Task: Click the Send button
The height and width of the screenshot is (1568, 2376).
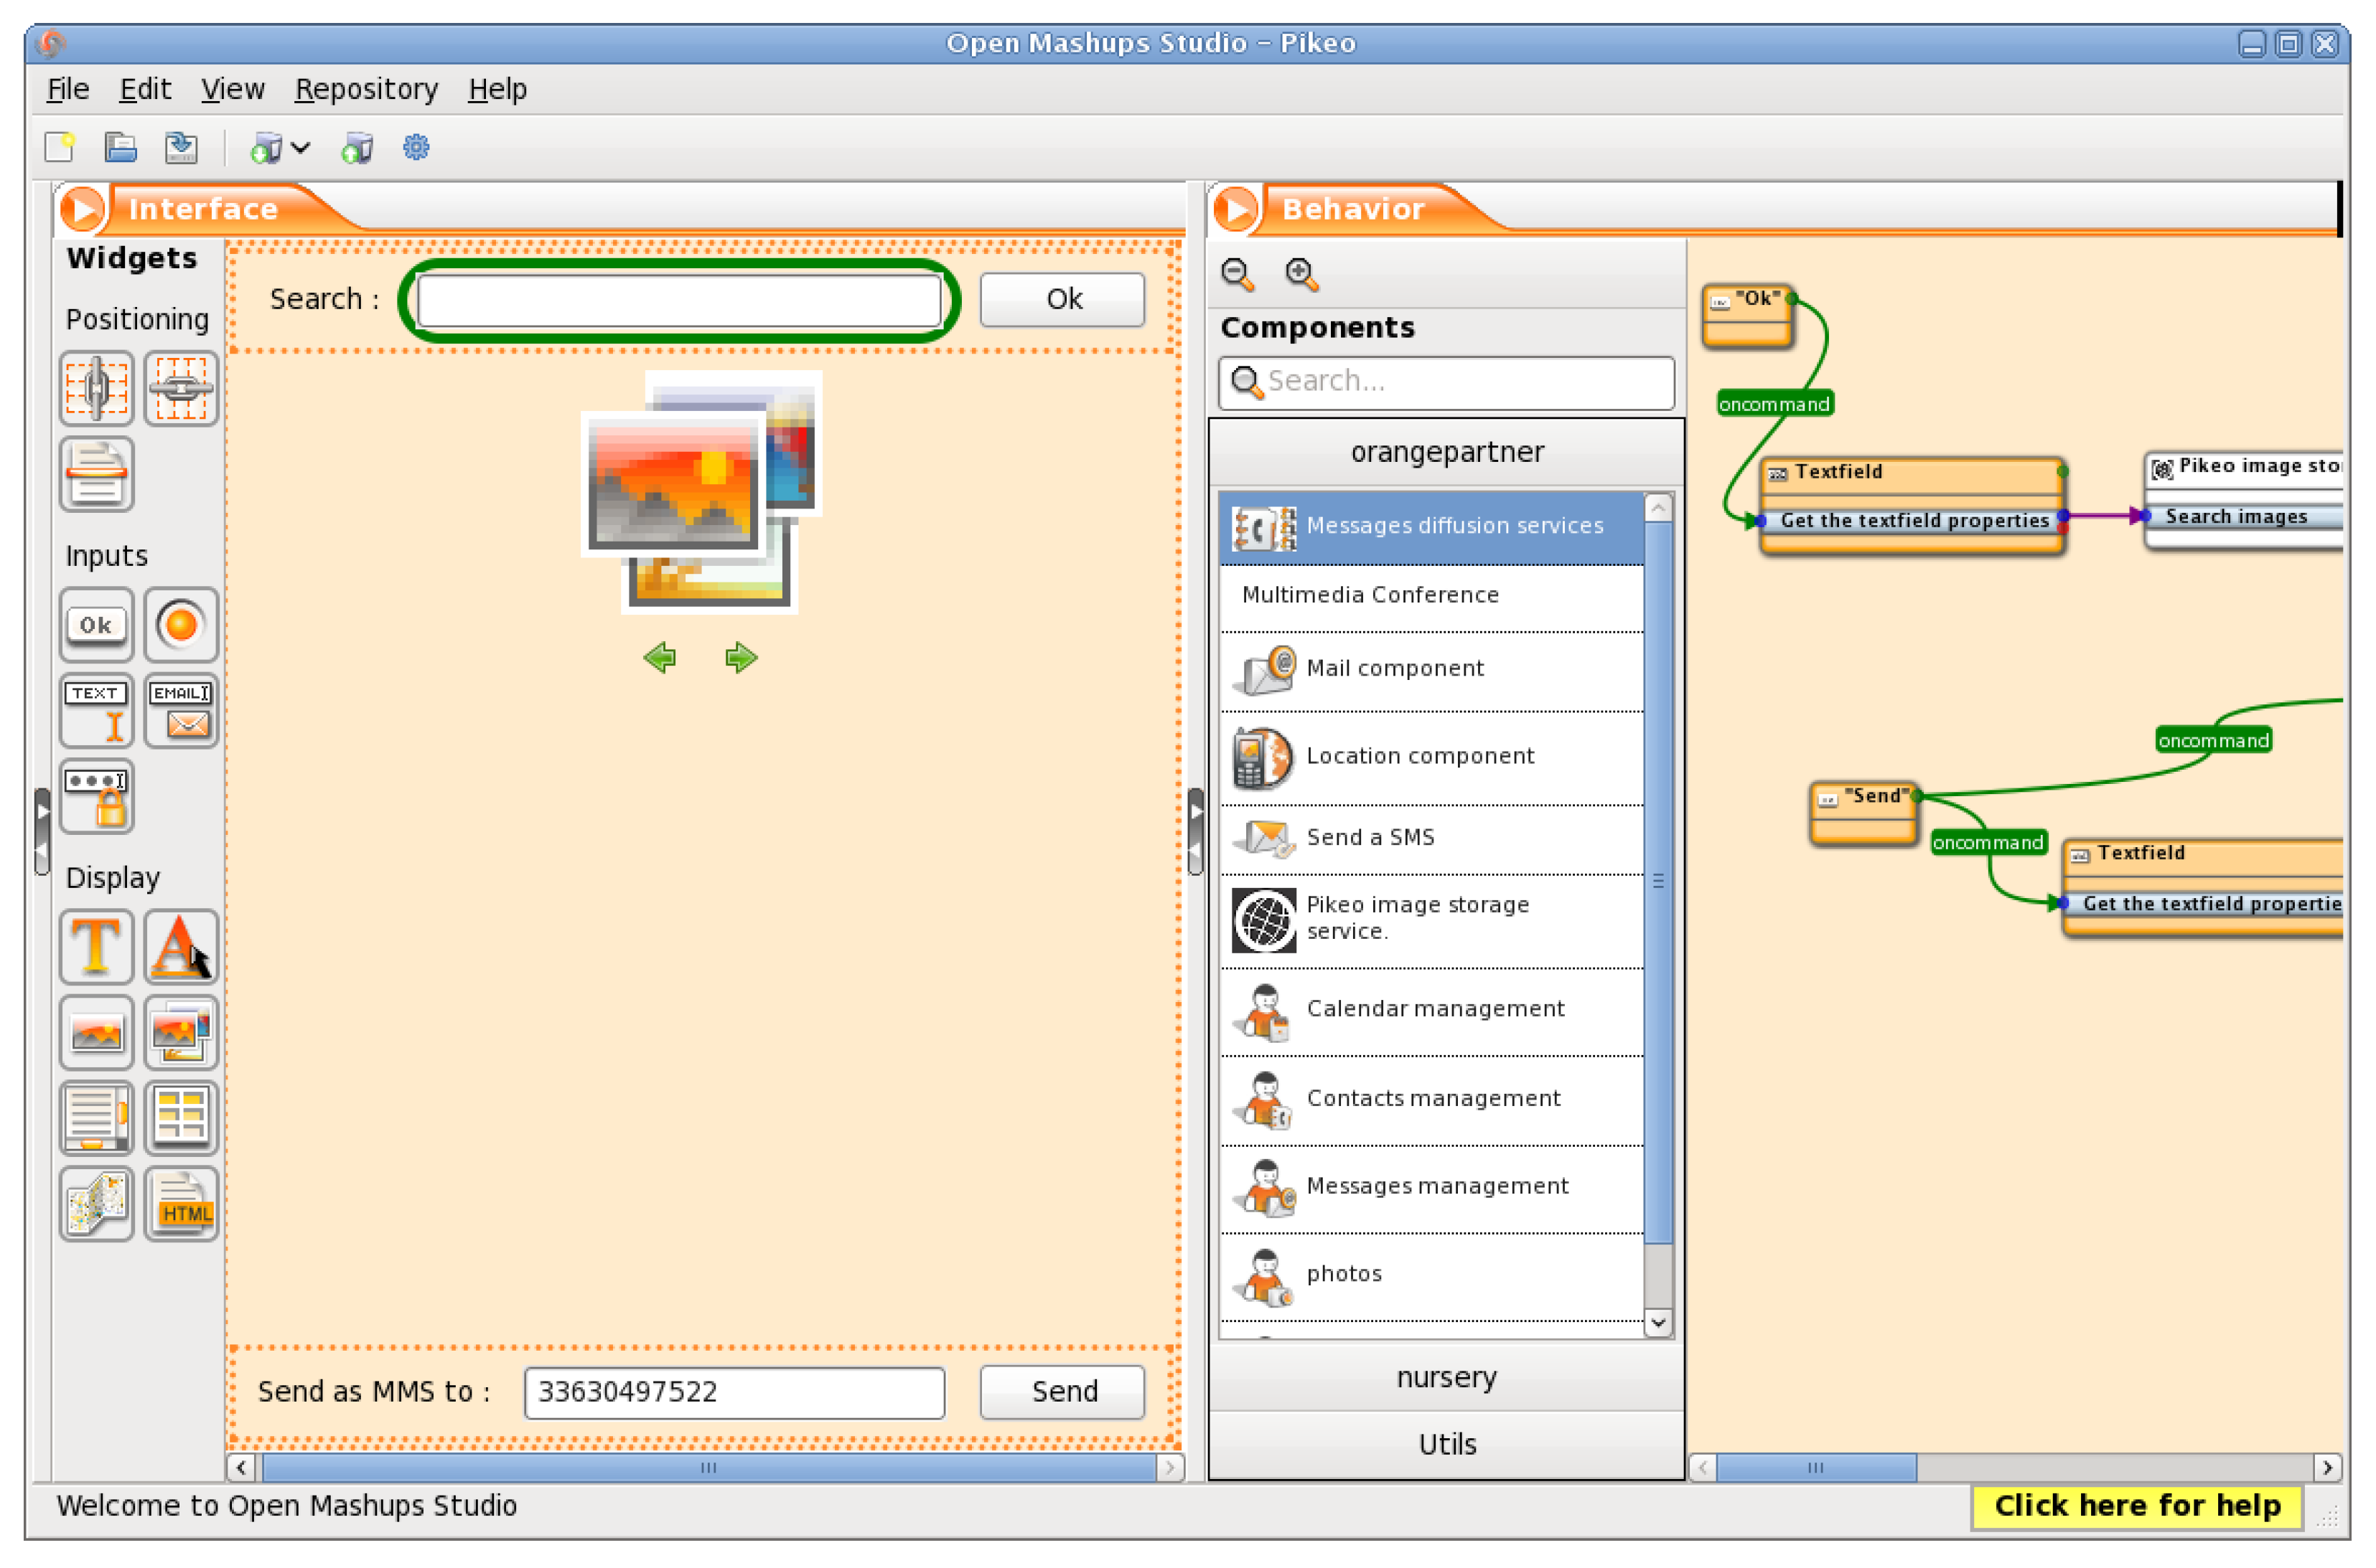Action: 1063,1392
